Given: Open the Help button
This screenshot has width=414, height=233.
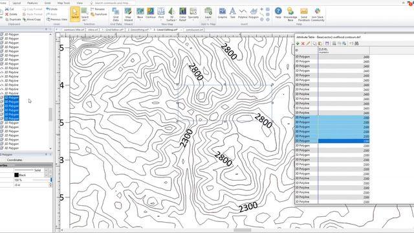Looking at the screenshot, I should coord(278,13).
